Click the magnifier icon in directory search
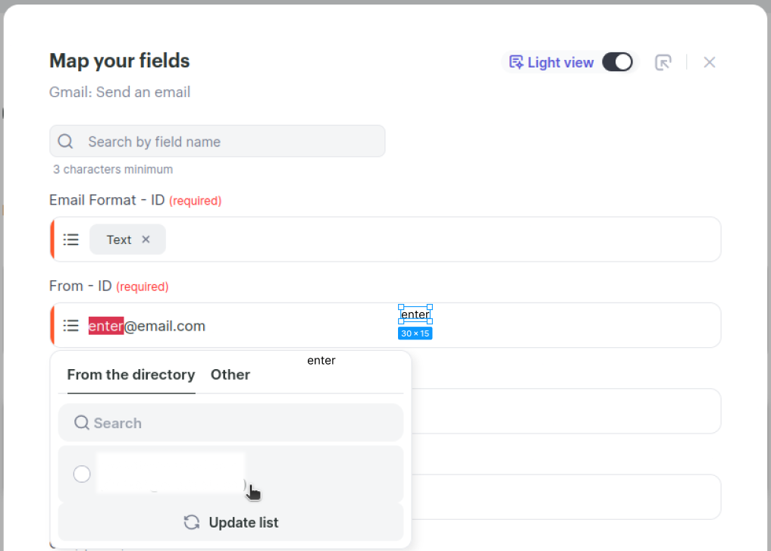This screenshot has width=771, height=551. tap(82, 423)
